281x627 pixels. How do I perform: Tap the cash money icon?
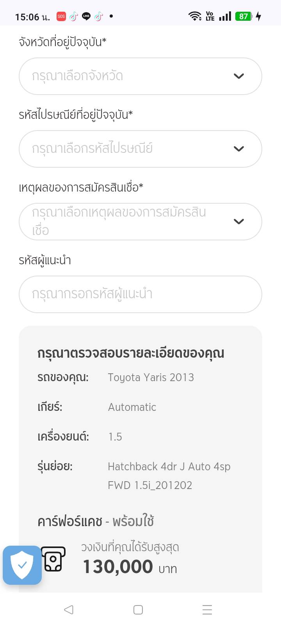click(53, 559)
